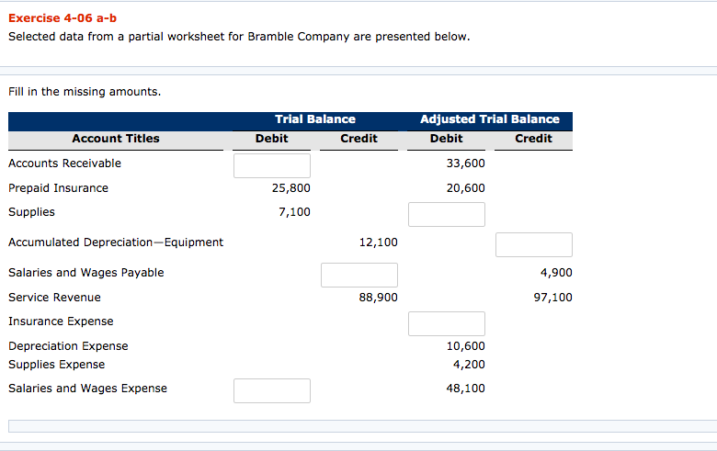Click the Supplies Expense 4,200 value
This screenshot has height=451, width=717.
(469, 364)
